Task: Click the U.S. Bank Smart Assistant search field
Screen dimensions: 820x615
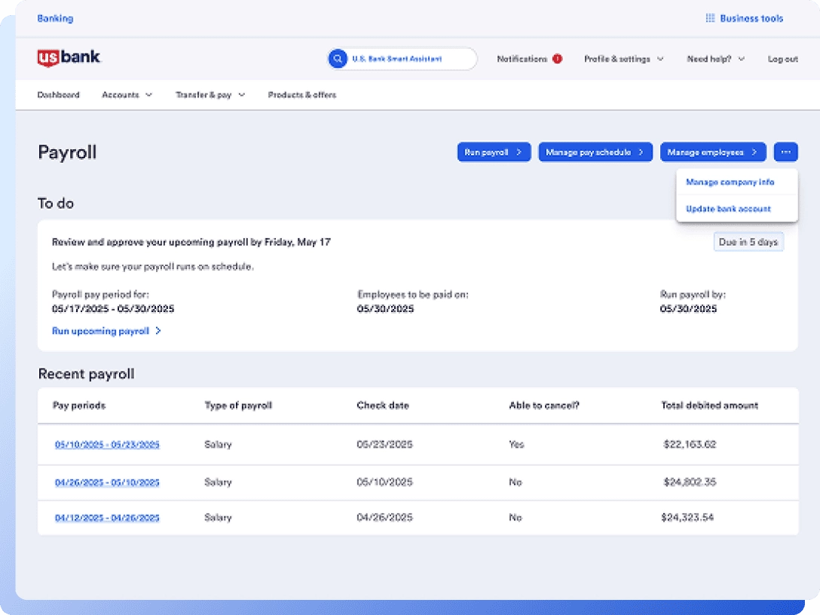Action: tap(407, 59)
